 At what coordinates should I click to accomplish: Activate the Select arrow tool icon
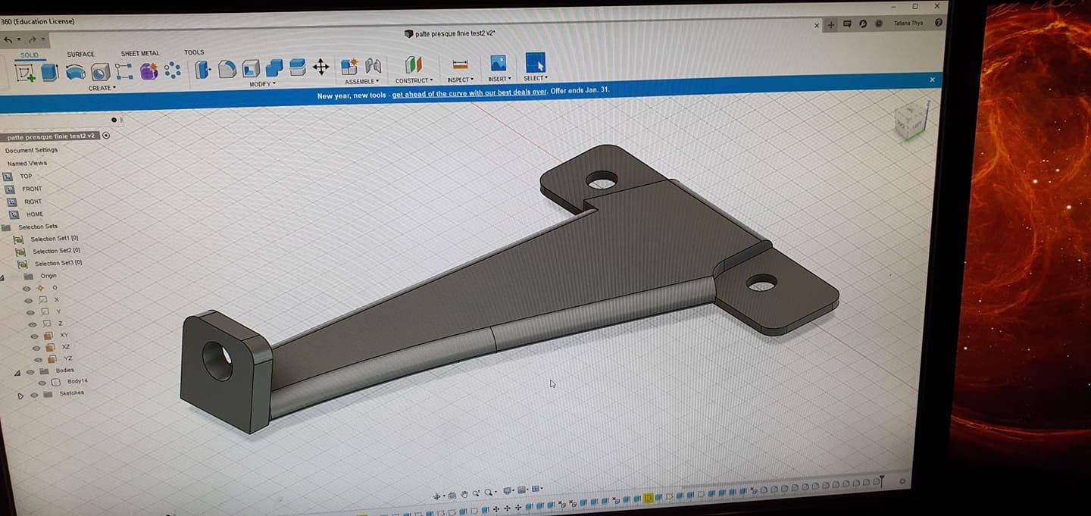tap(536, 62)
